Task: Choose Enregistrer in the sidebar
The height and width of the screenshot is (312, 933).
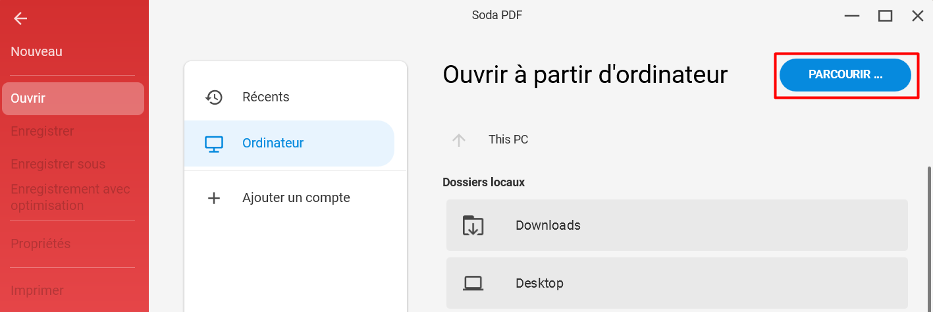Action: [42, 131]
